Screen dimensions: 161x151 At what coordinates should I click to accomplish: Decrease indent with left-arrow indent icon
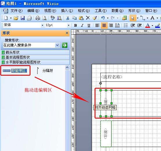pyautogui.click(x=133, y=25)
